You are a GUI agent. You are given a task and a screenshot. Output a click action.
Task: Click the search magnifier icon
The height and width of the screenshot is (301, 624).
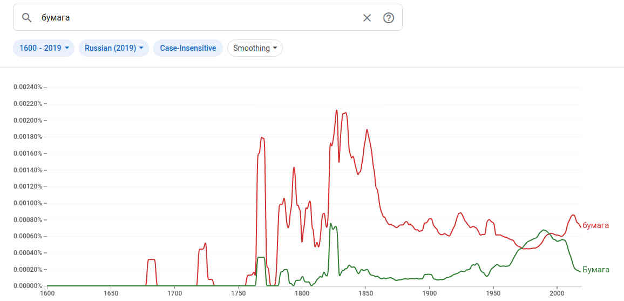click(x=27, y=18)
